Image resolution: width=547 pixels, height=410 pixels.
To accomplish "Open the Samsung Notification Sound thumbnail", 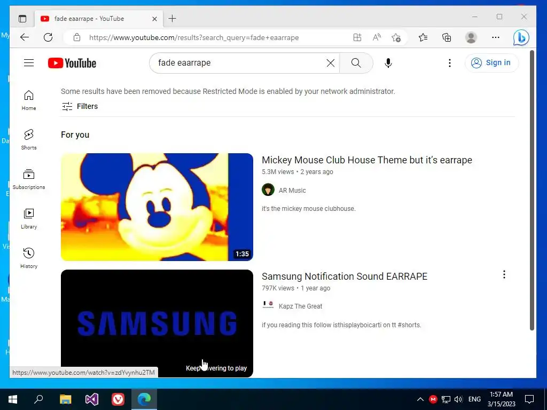I will click(x=157, y=323).
